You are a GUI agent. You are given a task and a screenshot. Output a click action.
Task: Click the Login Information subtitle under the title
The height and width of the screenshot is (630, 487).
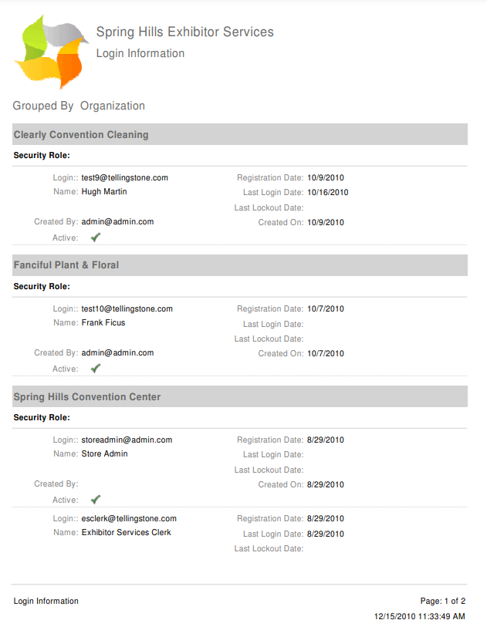point(140,54)
